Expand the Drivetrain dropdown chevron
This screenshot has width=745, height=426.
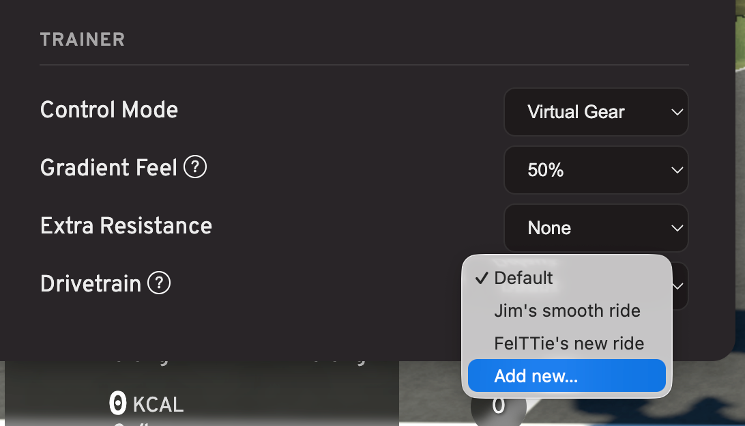point(678,286)
